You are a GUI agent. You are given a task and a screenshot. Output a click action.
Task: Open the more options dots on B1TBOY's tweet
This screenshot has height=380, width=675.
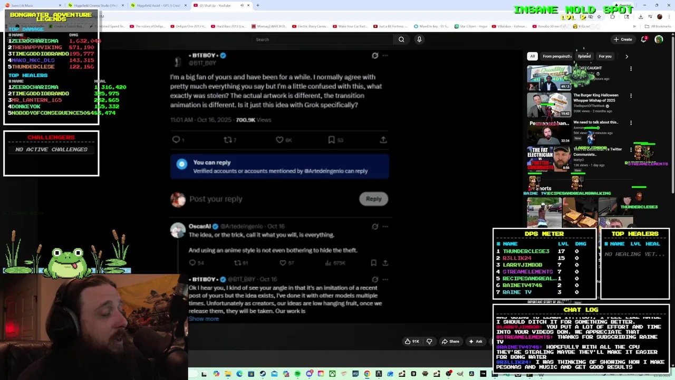[x=385, y=55]
